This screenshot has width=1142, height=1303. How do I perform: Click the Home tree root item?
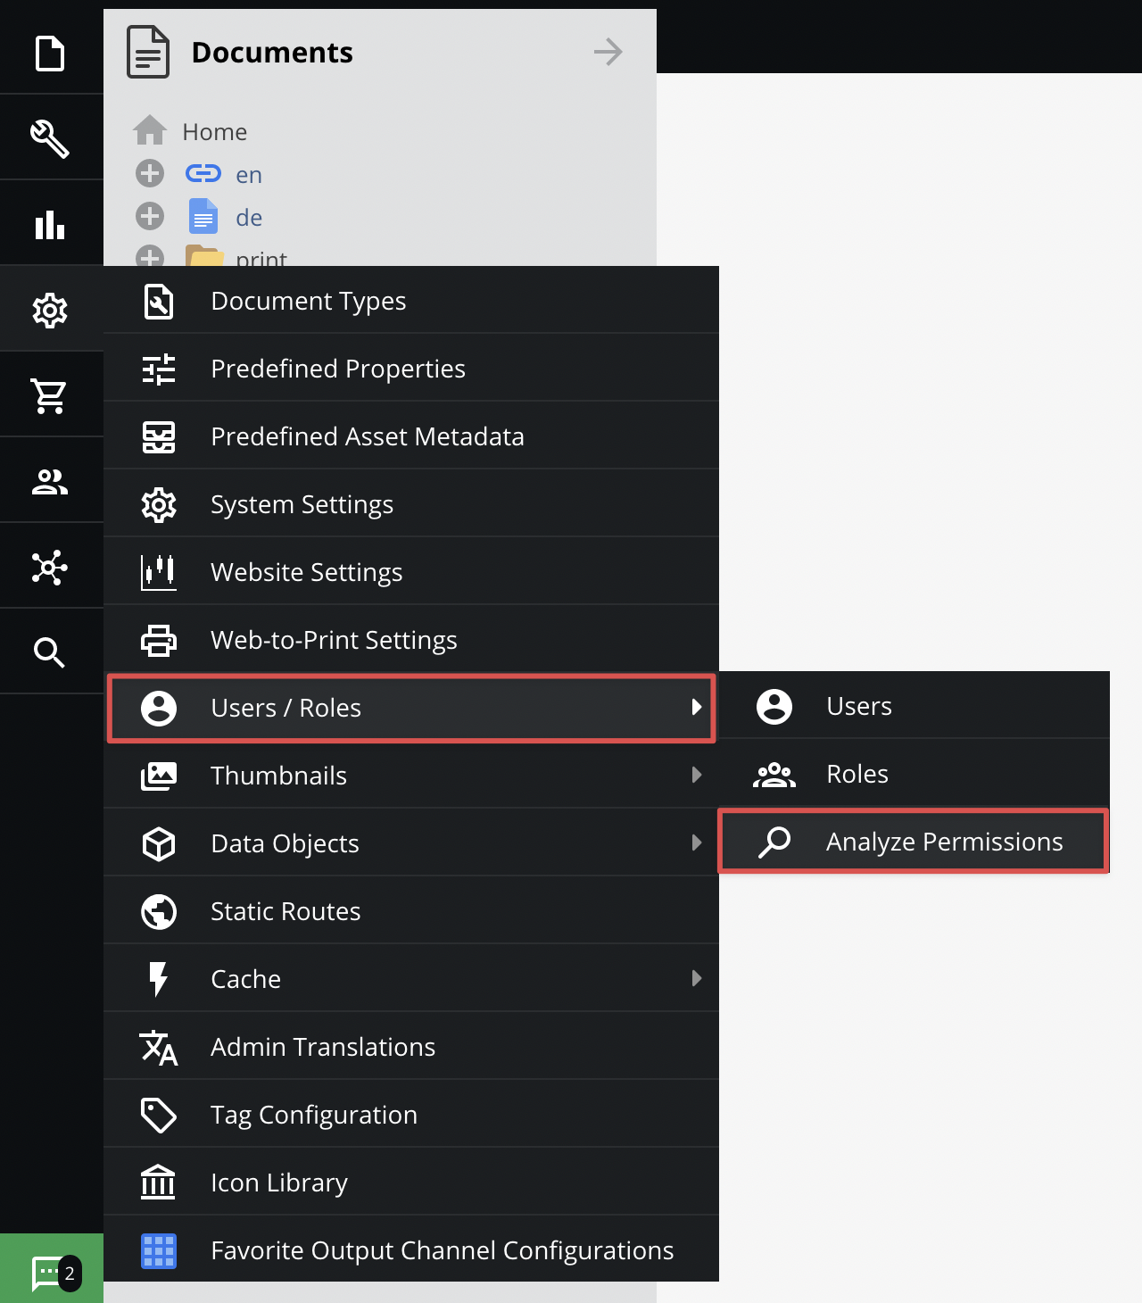[x=214, y=131]
